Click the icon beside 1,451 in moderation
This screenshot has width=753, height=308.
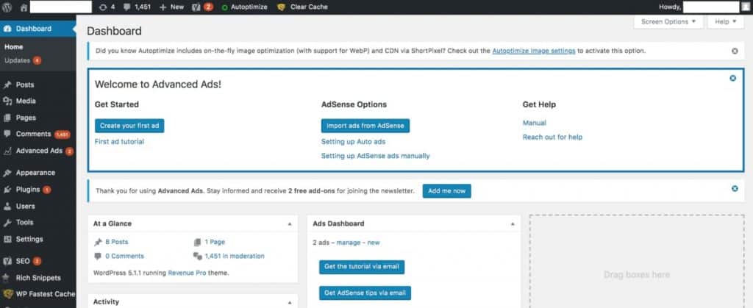point(197,257)
